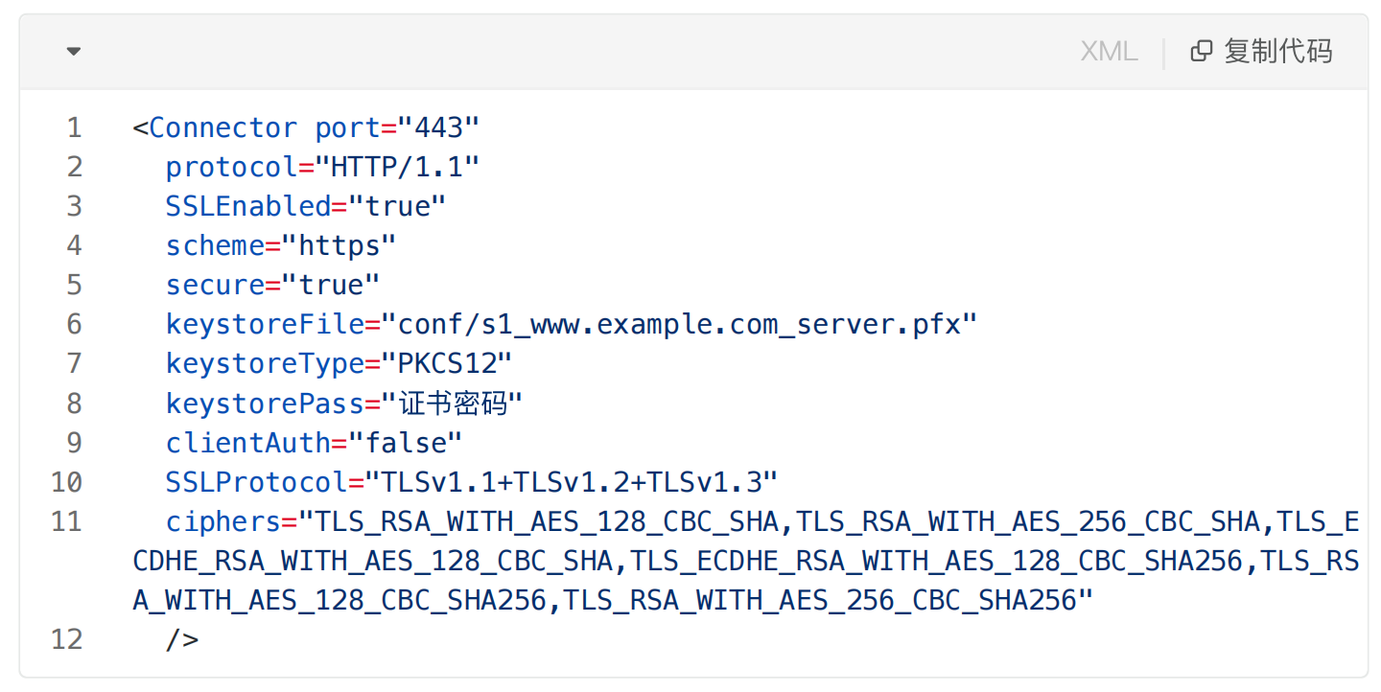1381x692 pixels.
Task: Click the closing /> on line 12
Action: click(x=182, y=639)
